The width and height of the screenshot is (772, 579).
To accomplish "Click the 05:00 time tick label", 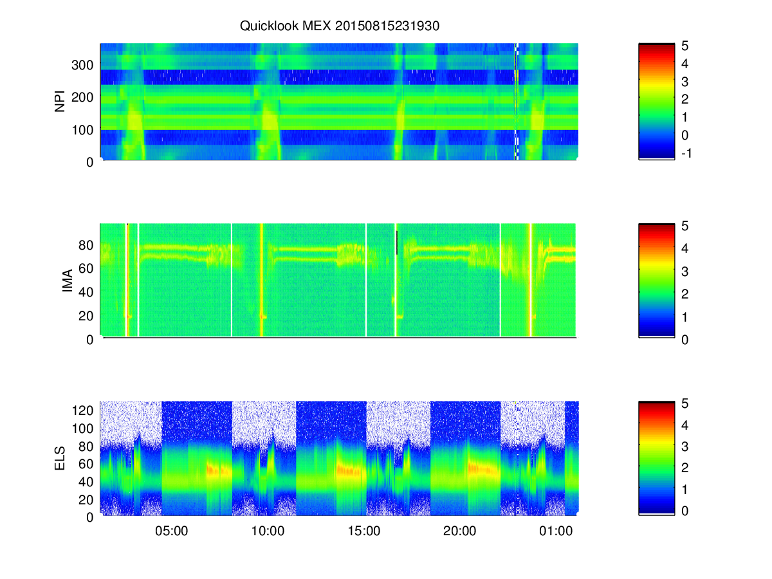I will point(172,532).
